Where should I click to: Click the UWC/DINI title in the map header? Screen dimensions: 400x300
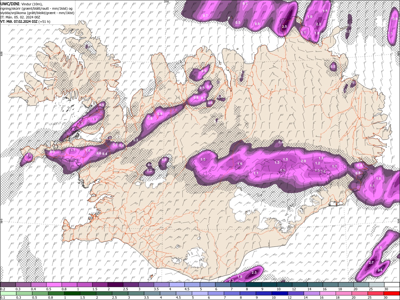(x=10, y=3)
